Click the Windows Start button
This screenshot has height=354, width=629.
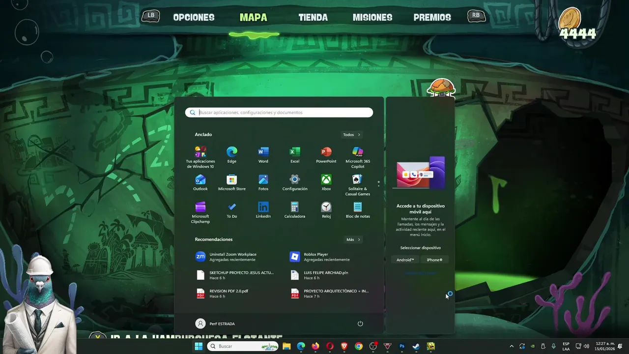pos(199,346)
